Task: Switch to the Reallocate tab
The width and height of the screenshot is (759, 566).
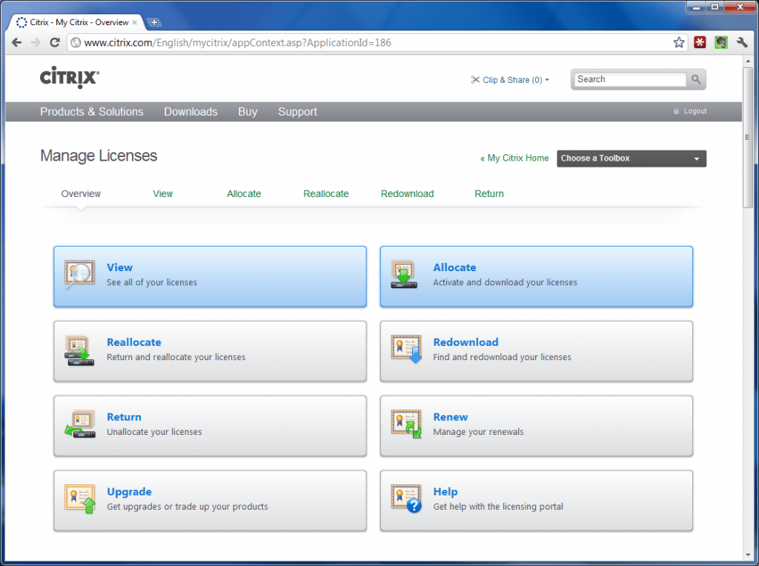Action: click(325, 193)
